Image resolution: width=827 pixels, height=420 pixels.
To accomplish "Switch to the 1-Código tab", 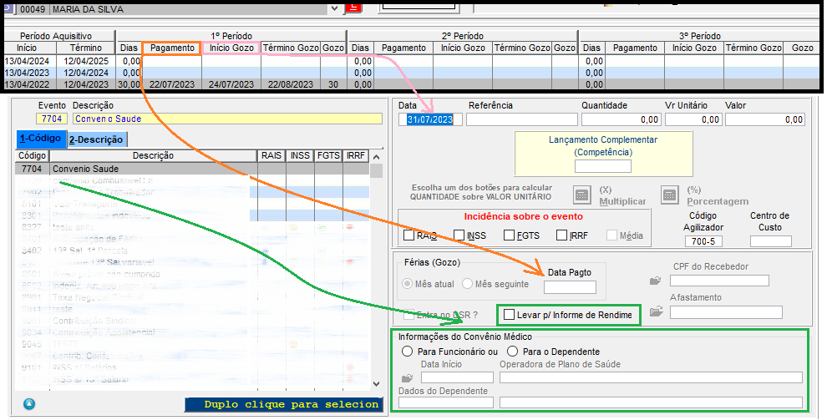I will pos(41,139).
